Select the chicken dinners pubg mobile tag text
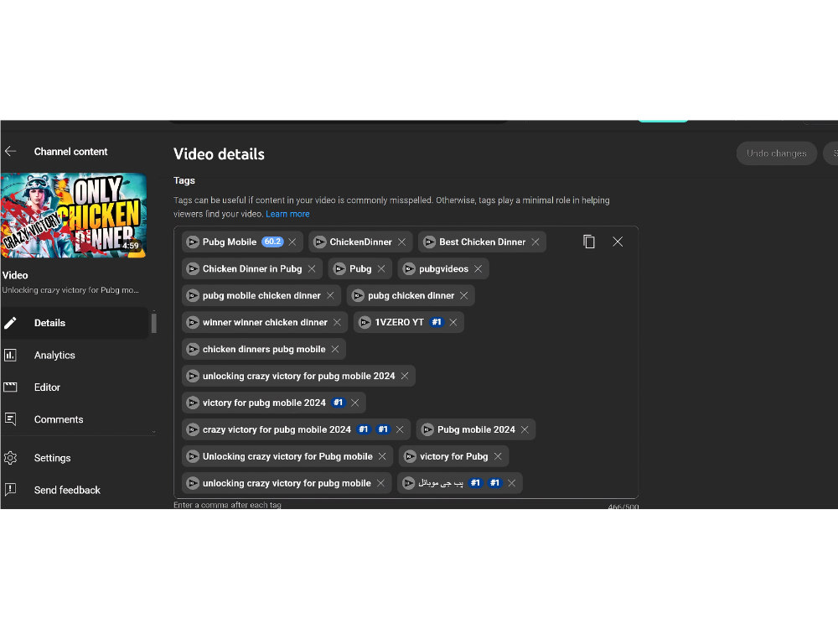838x629 pixels. pyautogui.click(x=264, y=349)
